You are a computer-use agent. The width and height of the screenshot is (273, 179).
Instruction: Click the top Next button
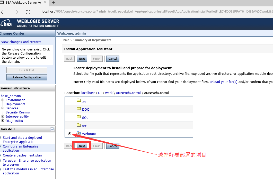[x=82, y=59]
